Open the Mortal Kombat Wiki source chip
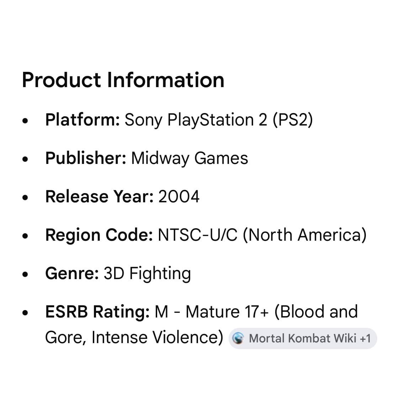 [303, 338]
